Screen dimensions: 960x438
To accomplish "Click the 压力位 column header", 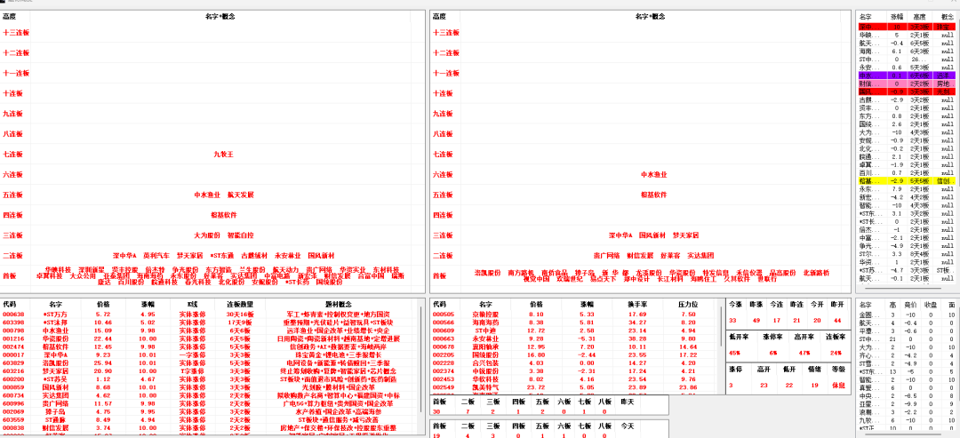I will click(x=687, y=304).
